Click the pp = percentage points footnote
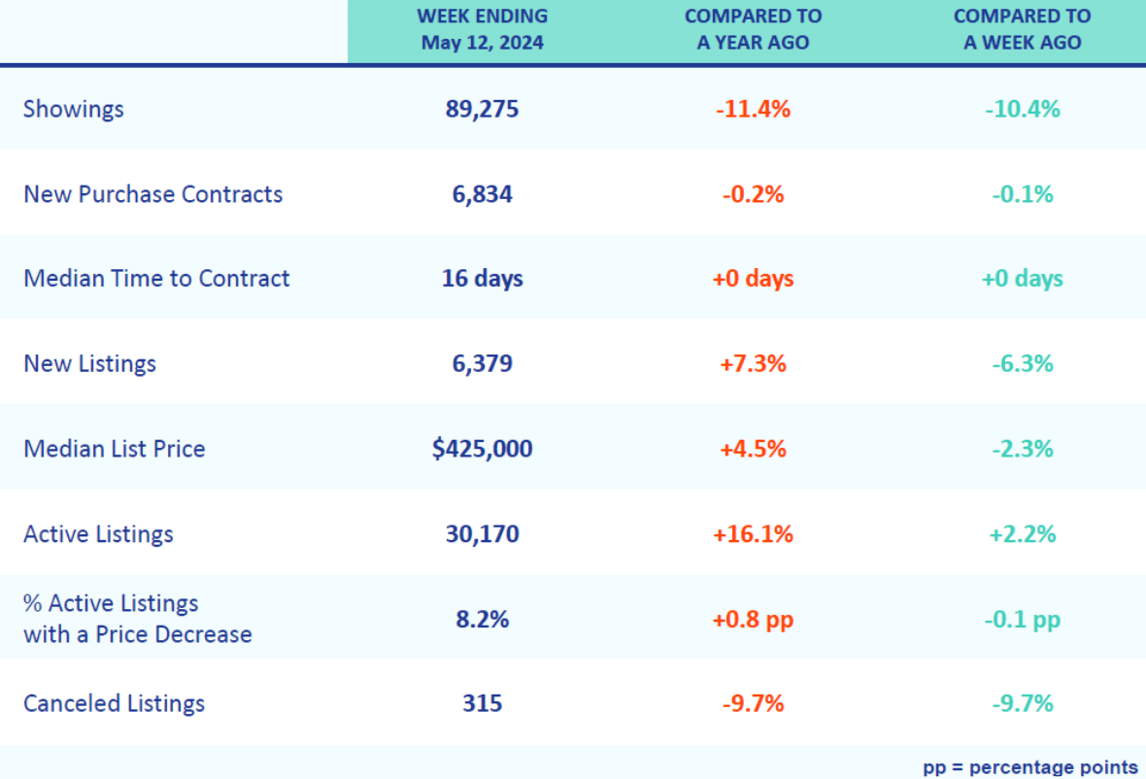The height and width of the screenshot is (779, 1146). click(1029, 766)
